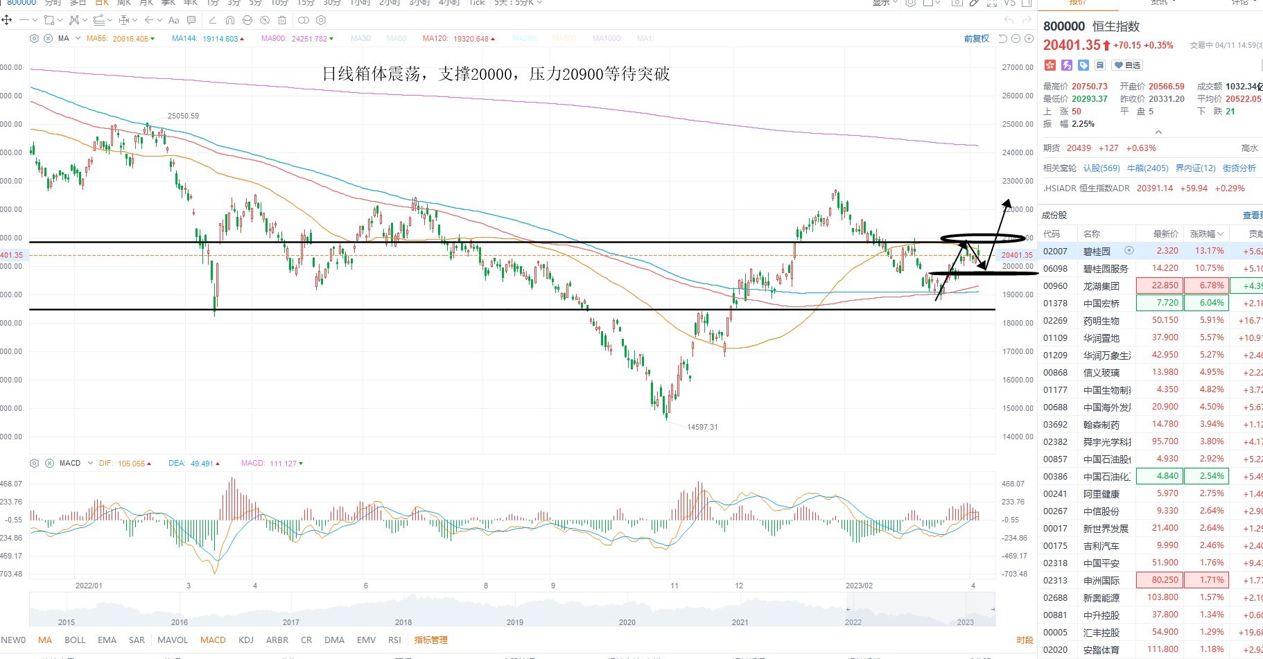The height and width of the screenshot is (659, 1263).
Task: Open MA indicator settings gear
Action: tap(34, 39)
